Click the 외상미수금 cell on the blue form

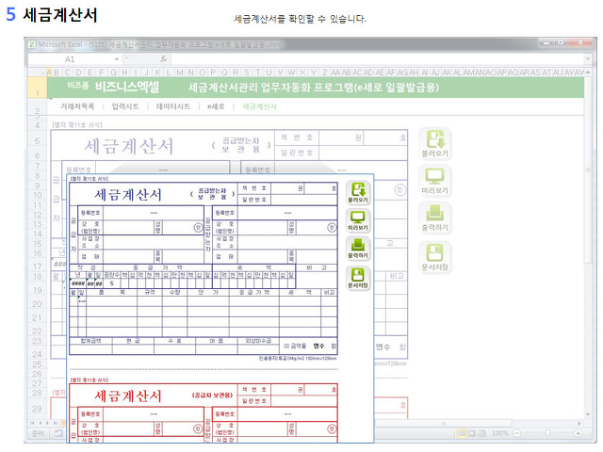point(258,341)
